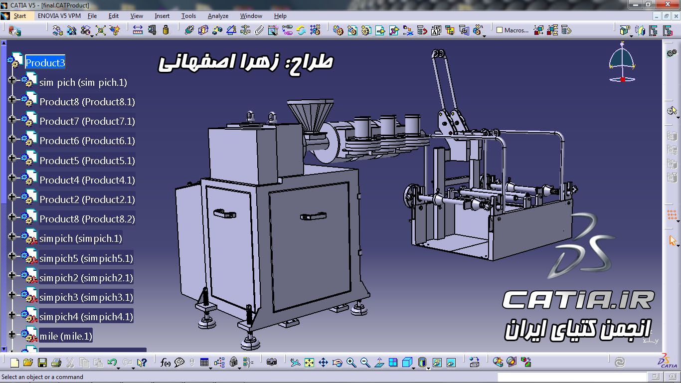
Task: Activate the Fix Component anchor icon
Action: tap(245, 30)
